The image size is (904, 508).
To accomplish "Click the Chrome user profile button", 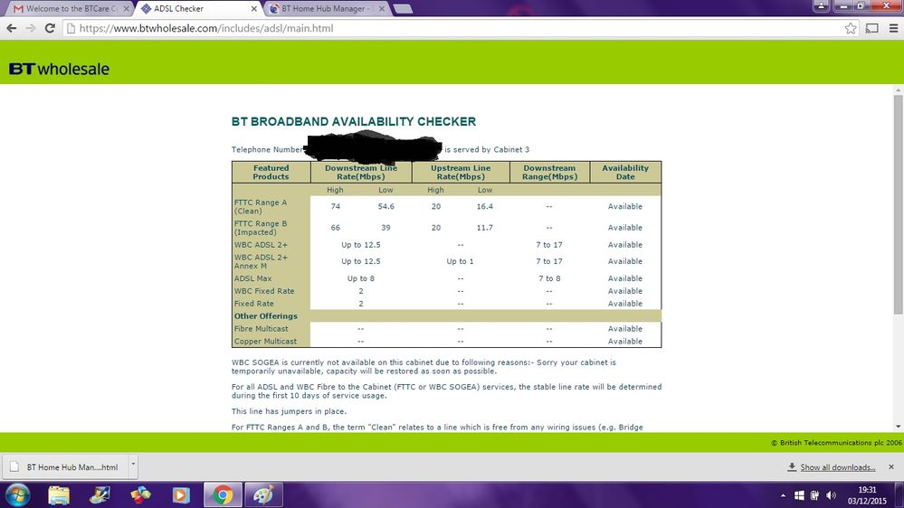I will [x=821, y=5].
